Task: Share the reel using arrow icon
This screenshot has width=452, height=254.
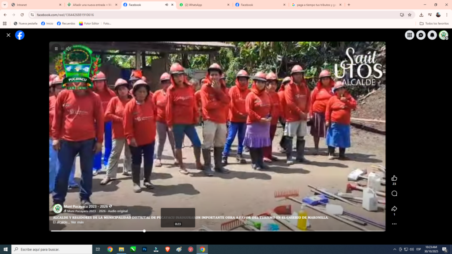Action: [x=394, y=209]
